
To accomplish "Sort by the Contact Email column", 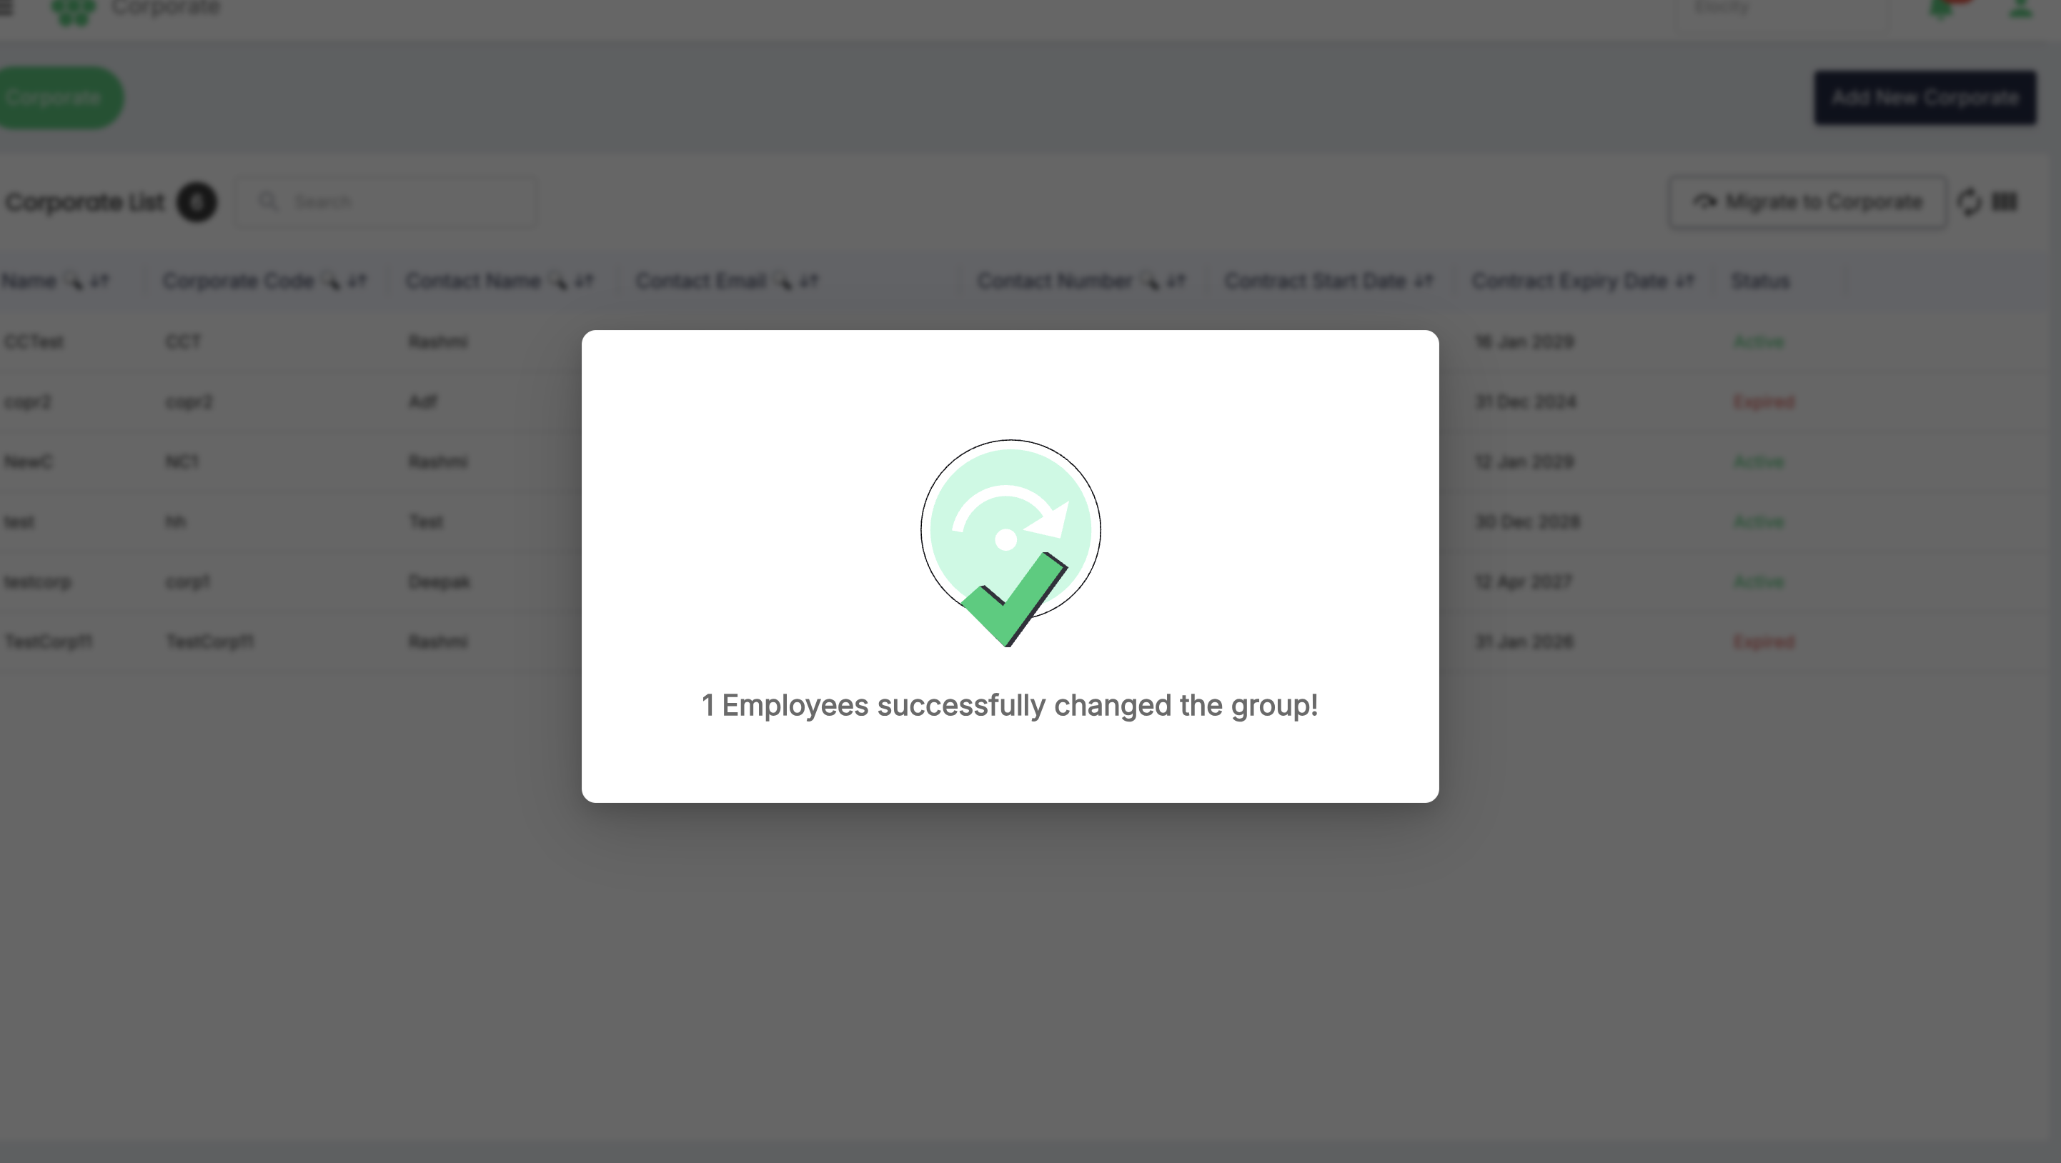I will (x=809, y=281).
